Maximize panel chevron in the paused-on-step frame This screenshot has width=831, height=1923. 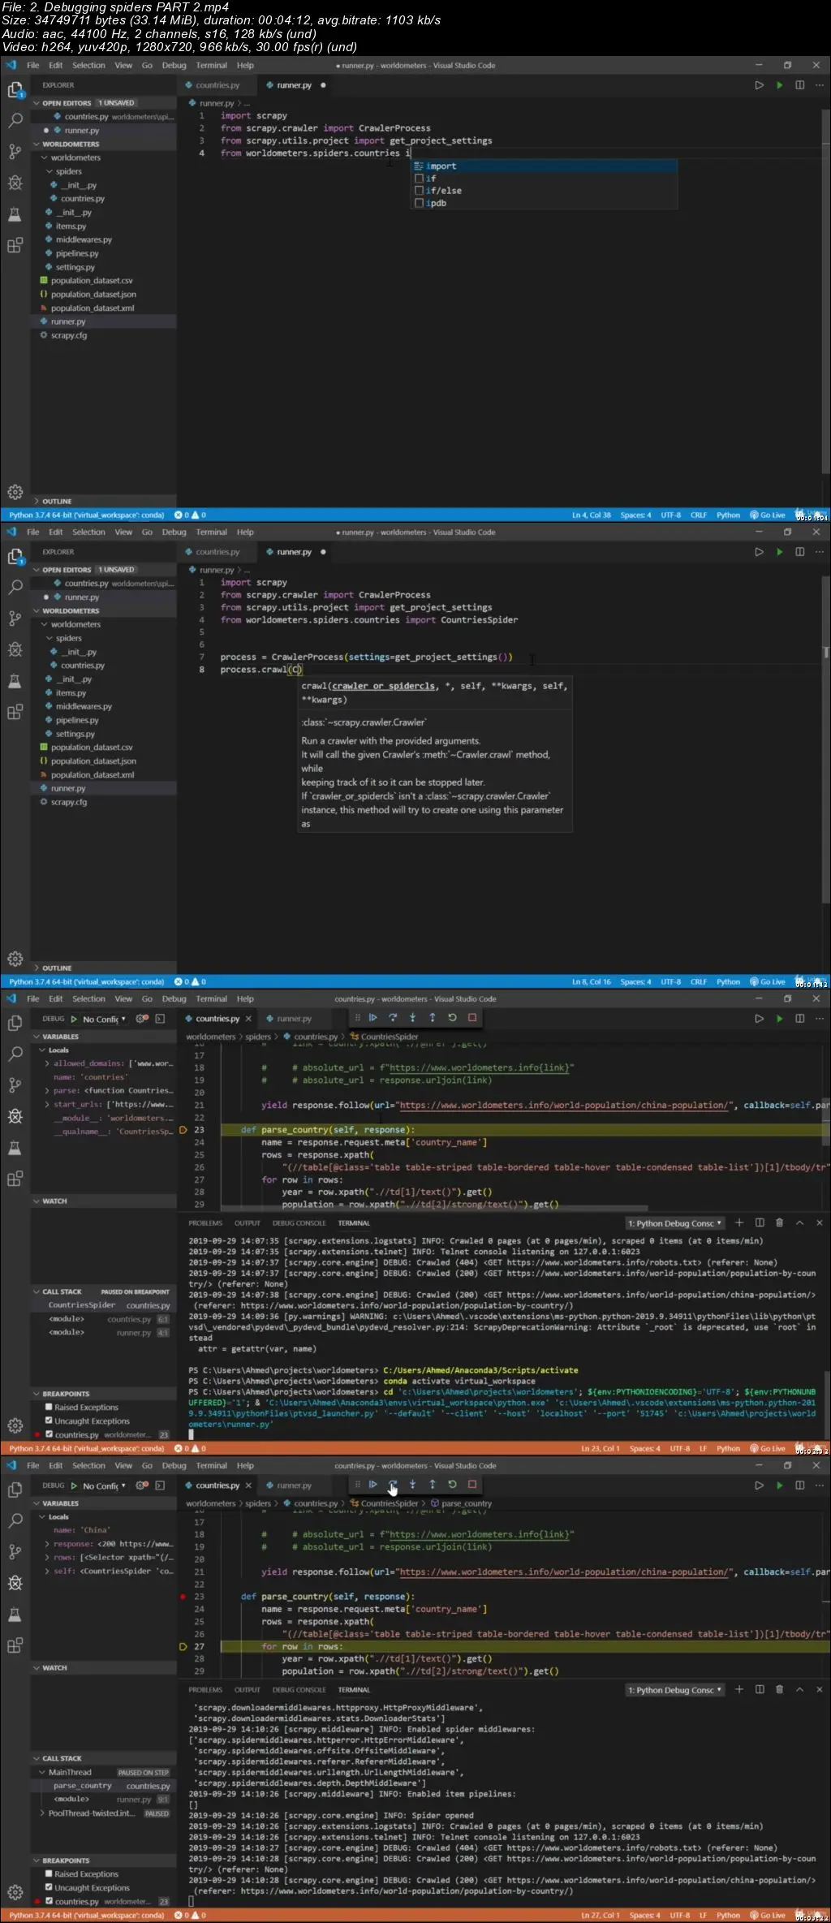pos(799,1690)
